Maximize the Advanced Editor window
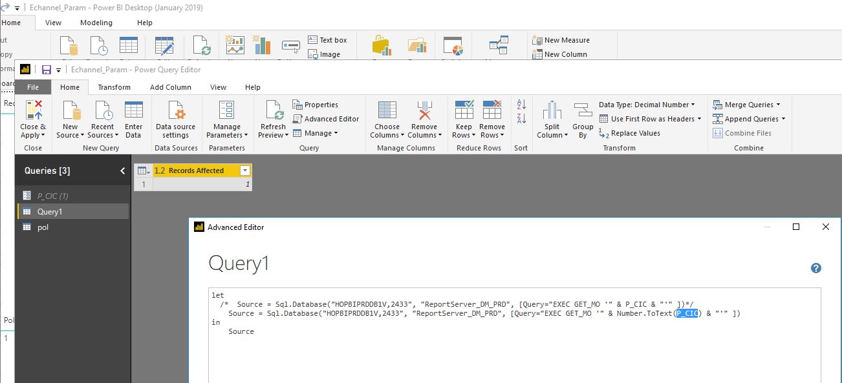 coord(796,227)
